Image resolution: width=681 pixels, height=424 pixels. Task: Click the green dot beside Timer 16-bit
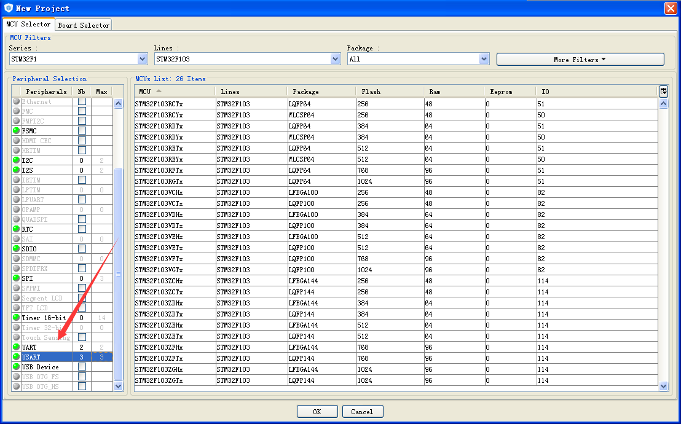click(x=16, y=317)
